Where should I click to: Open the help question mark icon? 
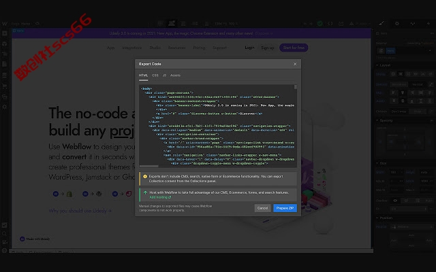click(x=5, y=250)
